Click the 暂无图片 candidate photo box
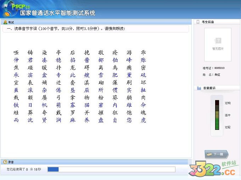 click(x=218, y=44)
